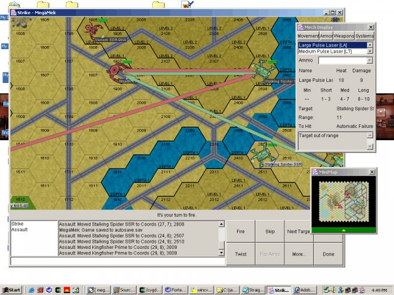Click the red sun quick launch icon

coord(66,290)
